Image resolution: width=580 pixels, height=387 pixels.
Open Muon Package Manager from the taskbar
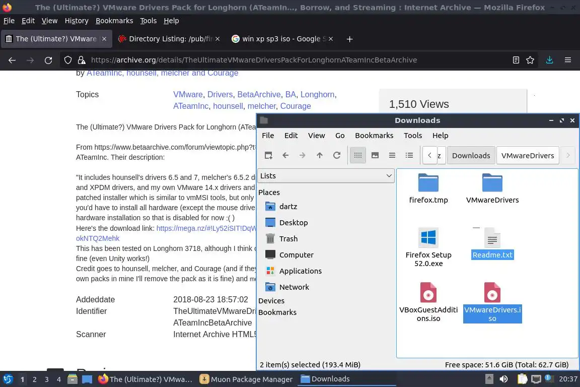246,379
